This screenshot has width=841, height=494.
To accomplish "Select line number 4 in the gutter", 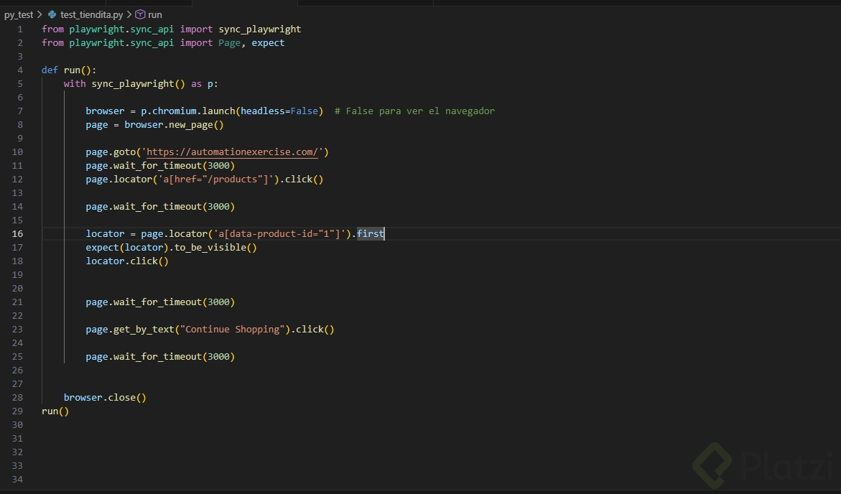I will (20, 70).
